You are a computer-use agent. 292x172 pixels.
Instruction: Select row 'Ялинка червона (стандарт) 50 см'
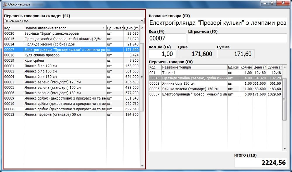(72, 114)
